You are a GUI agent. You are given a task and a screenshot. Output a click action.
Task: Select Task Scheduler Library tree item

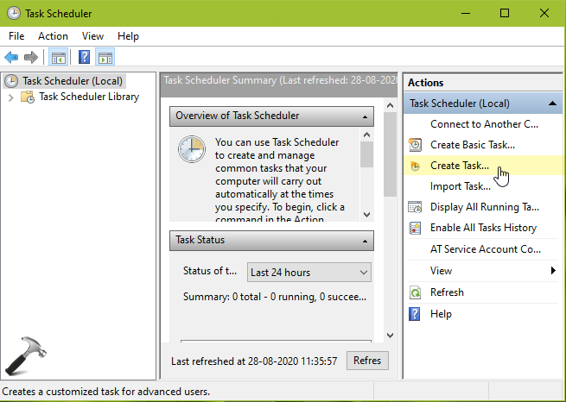click(89, 97)
